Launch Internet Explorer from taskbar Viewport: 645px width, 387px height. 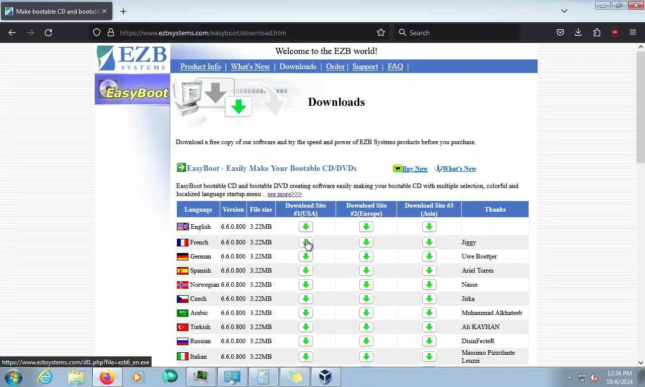pos(45,377)
